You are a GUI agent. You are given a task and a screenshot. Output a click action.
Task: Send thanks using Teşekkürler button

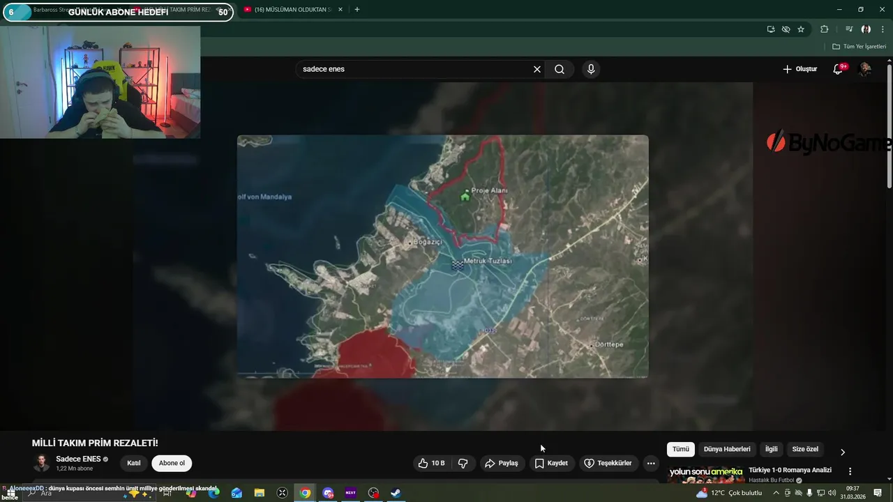click(x=608, y=463)
